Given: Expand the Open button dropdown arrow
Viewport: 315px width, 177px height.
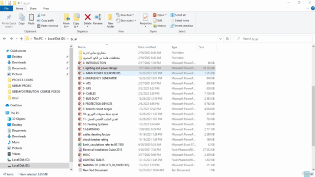Looking at the screenshot, I should (x=166, y=15).
